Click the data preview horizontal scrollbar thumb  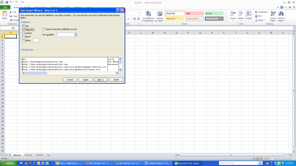click(x=36, y=73)
